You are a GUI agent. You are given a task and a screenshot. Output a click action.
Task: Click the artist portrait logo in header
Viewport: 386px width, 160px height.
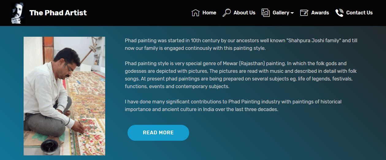tap(18, 13)
